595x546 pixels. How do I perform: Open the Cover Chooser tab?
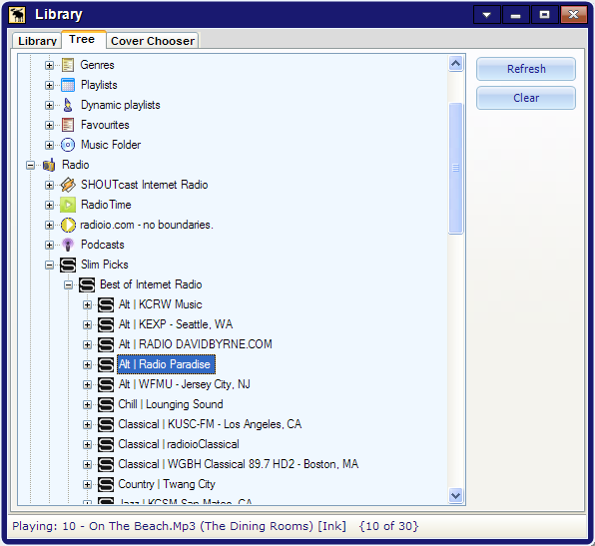153,41
